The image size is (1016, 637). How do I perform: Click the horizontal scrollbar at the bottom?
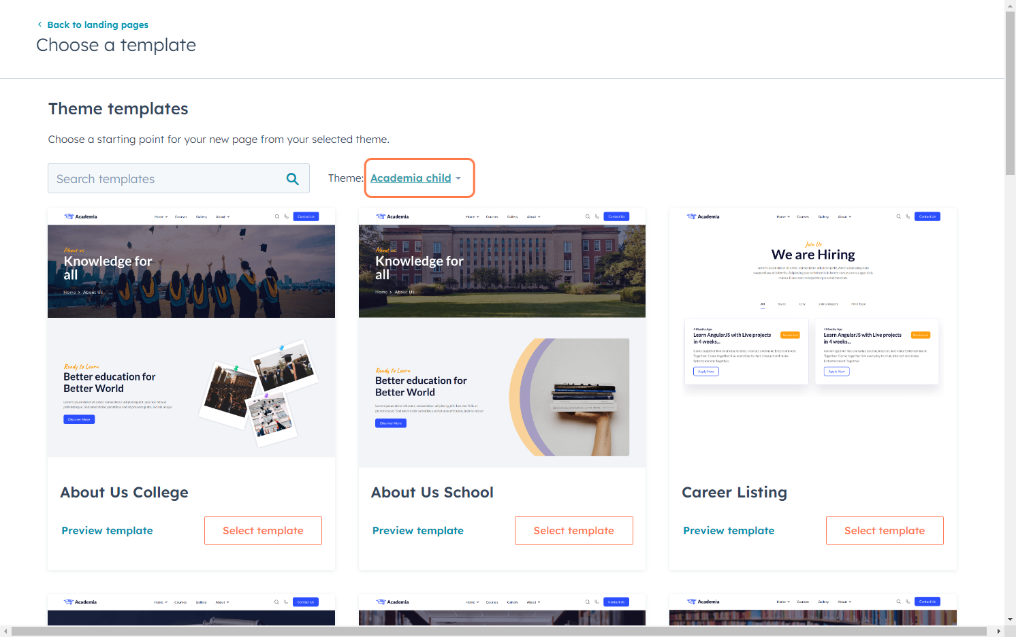pyautogui.click(x=498, y=631)
